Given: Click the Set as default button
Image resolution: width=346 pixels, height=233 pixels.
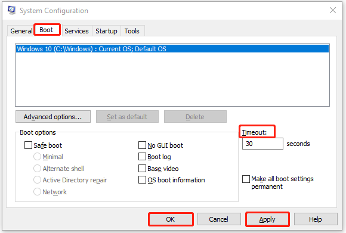Looking at the screenshot, I should tap(127, 117).
